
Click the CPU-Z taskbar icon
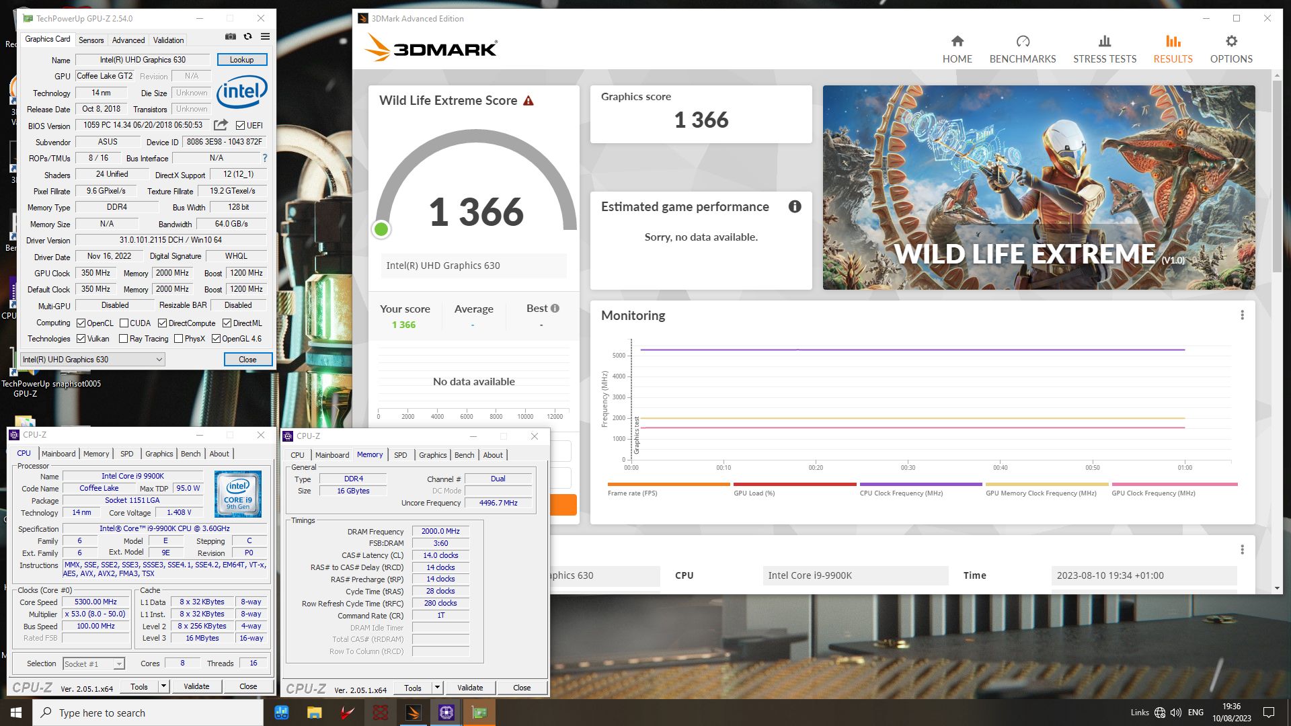pos(446,713)
